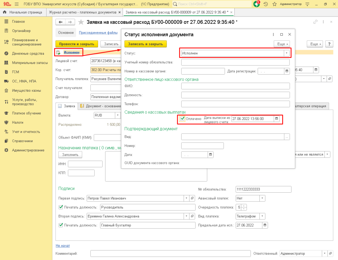Click the notifications bell icon
338x260 pixels.
pyautogui.click(x=257, y=4)
